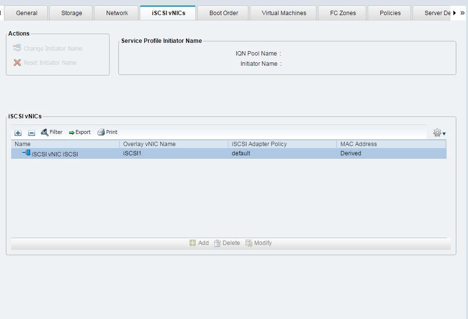Click the expand-all plus icon in table toolbar

[18, 133]
